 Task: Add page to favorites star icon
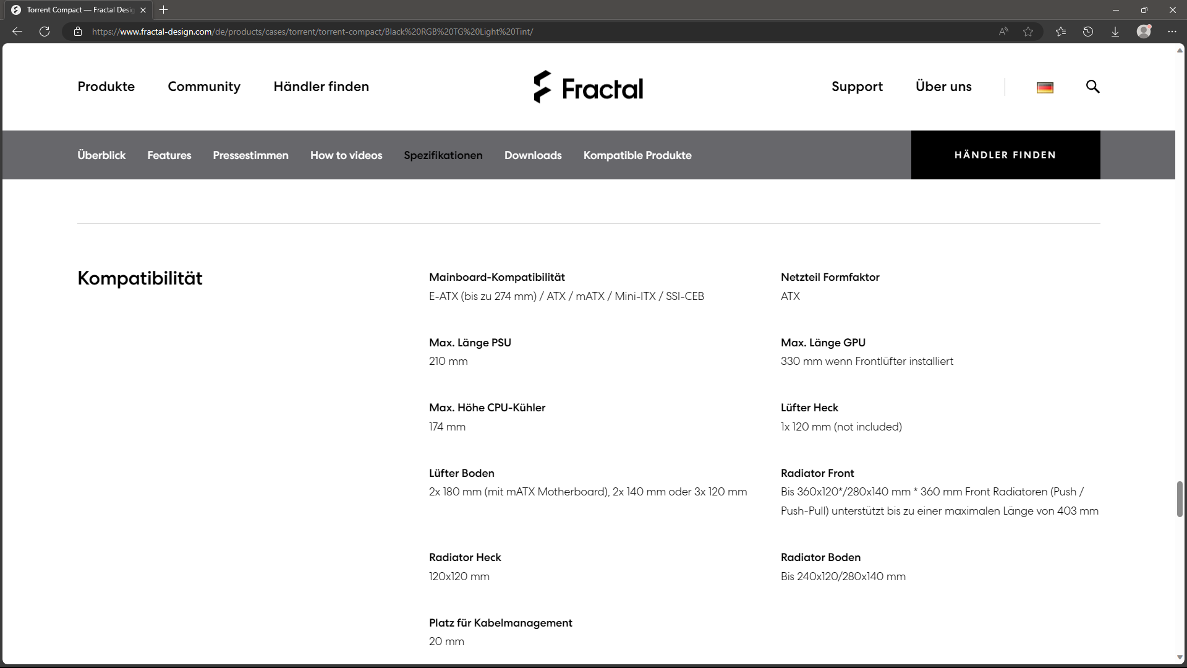pos(1028,32)
